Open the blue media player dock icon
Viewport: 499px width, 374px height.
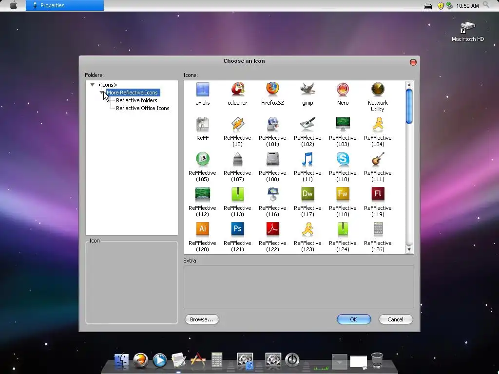coord(159,361)
